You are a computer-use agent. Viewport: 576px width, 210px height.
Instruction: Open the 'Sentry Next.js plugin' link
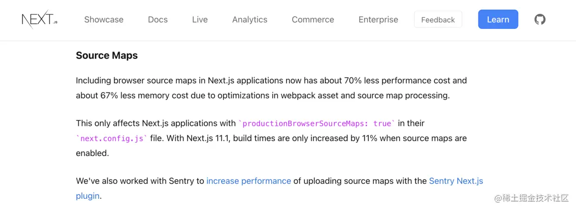tap(455, 181)
